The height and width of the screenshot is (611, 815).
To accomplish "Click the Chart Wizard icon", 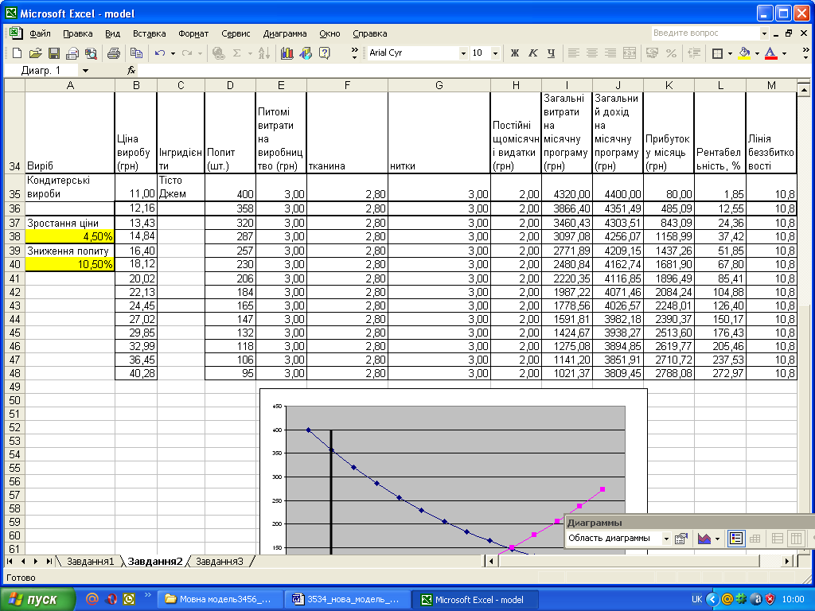I will pyautogui.click(x=287, y=53).
